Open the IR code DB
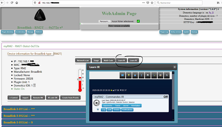 52,98
